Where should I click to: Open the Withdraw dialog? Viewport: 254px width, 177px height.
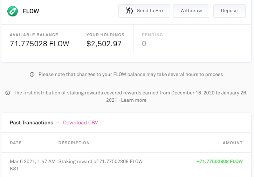tap(191, 11)
